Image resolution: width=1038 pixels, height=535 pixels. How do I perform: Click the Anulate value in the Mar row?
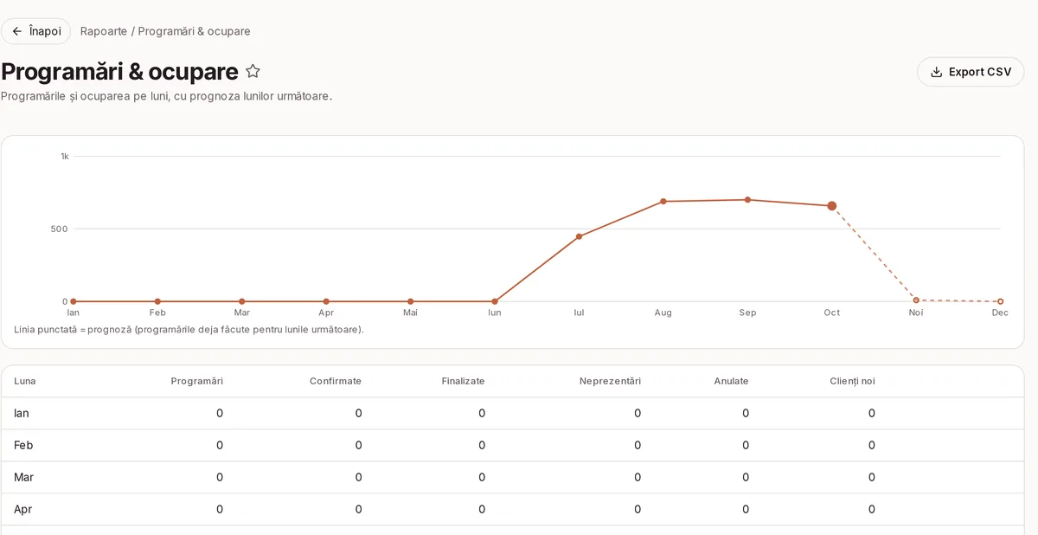(x=746, y=477)
